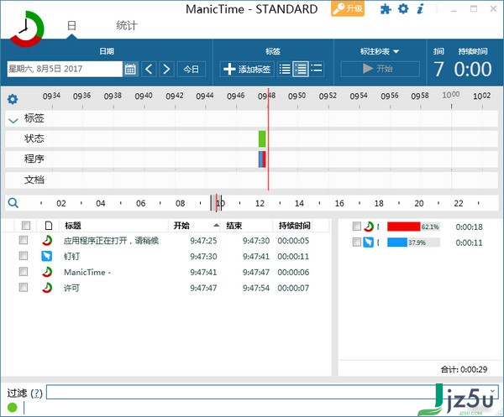Click red 62.1% usage bar

pos(404,227)
